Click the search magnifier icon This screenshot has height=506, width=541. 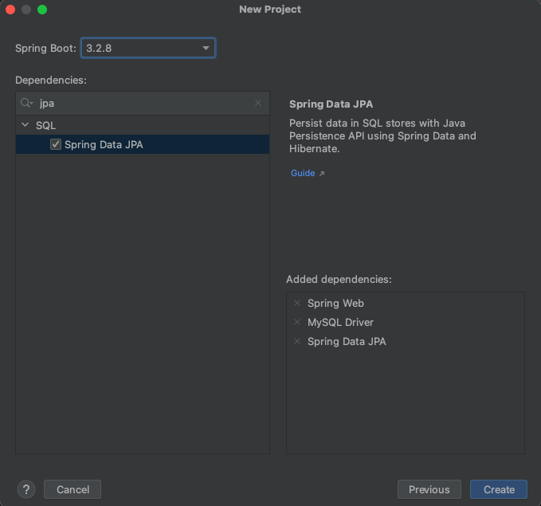pyautogui.click(x=26, y=103)
